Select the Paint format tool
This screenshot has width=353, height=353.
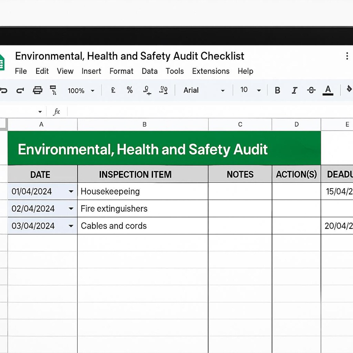click(x=53, y=90)
